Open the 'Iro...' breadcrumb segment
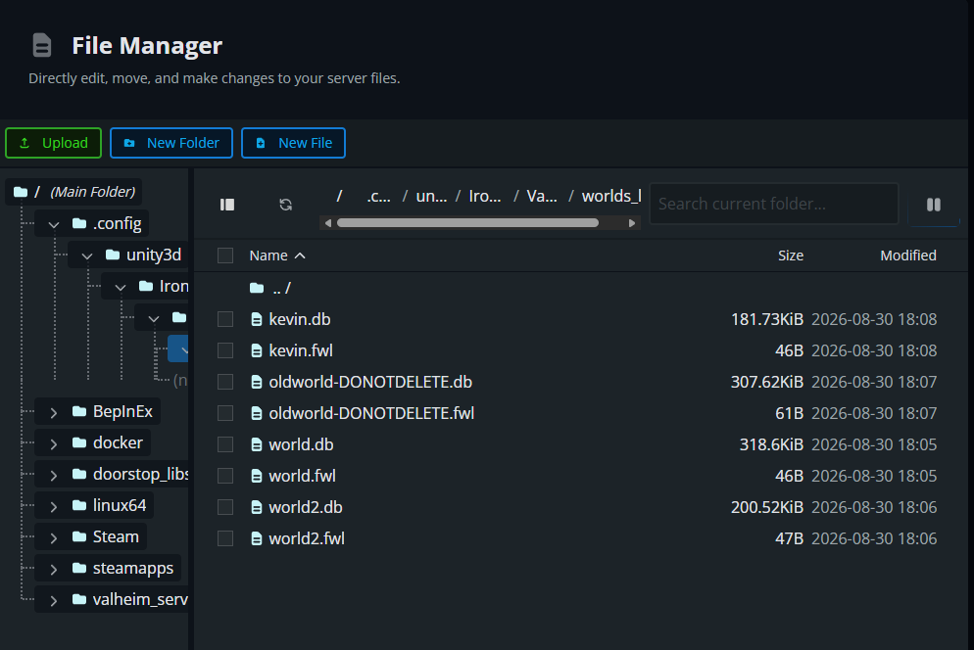 click(484, 196)
